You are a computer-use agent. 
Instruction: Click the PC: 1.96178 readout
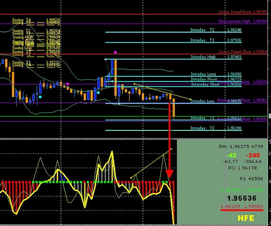pyautogui.click(x=242, y=168)
